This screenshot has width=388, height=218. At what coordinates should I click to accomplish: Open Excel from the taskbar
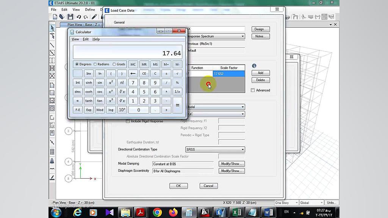tap(237, 212)
